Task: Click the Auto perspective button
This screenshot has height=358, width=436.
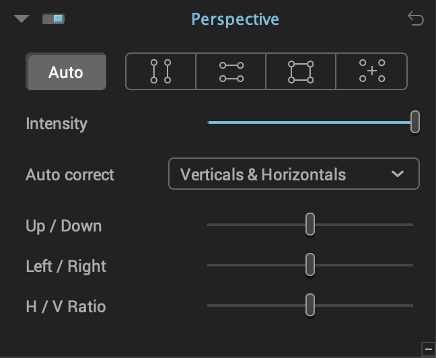Action: (x=66, y=71)
